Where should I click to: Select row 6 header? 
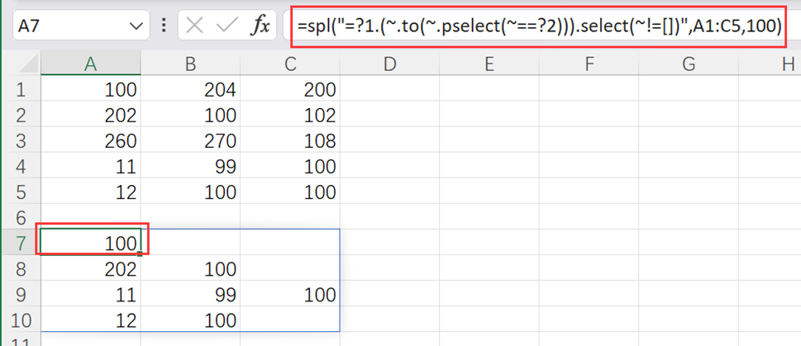pyautogui.click(x=19, y=217)
